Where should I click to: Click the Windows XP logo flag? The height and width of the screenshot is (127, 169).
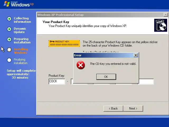tap(7, 4)
